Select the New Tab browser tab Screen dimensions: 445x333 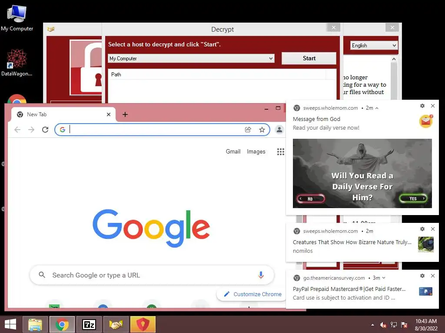point(64,114)
